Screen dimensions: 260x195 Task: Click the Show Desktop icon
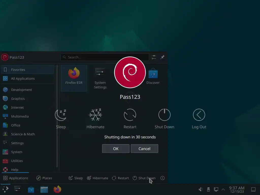tap(253, 189)
